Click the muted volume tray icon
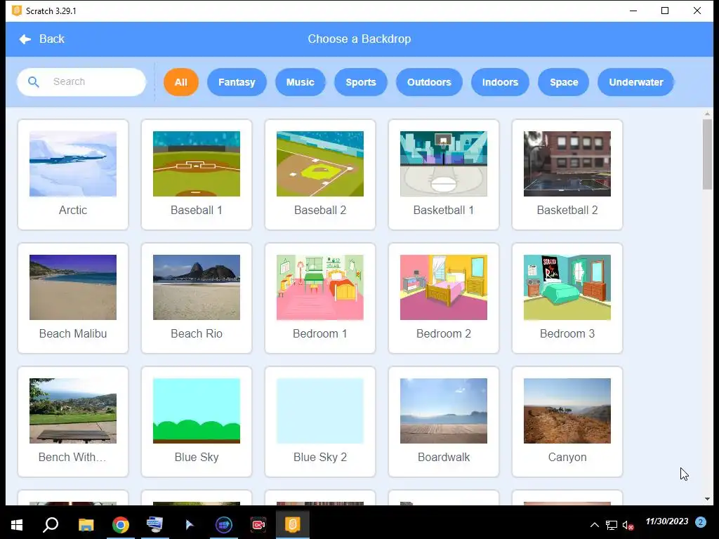The width and height of the screenshot is (719, 539). tap(628, 525)
